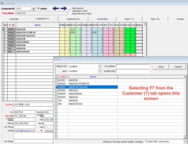The height and width of the screenshot is (144, 188).
Task: Open the 'and' Location dropdown
Action: [100, 71]
